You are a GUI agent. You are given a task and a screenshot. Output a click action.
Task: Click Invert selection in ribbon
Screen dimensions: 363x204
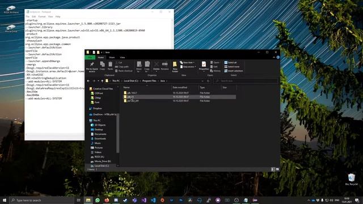pos(234,71)
